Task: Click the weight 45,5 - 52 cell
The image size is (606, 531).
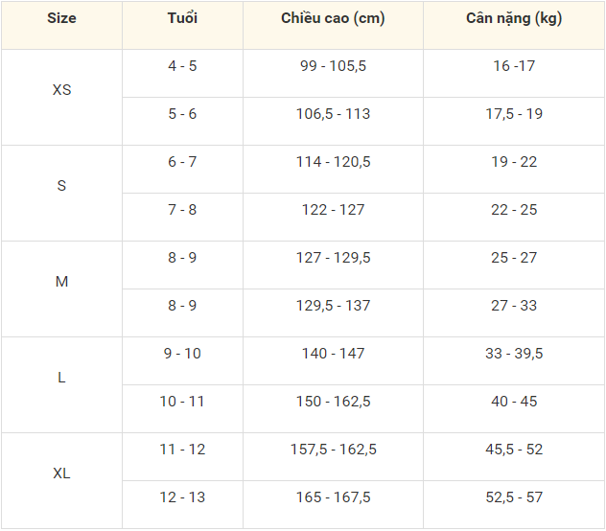Action: [514, 450]
